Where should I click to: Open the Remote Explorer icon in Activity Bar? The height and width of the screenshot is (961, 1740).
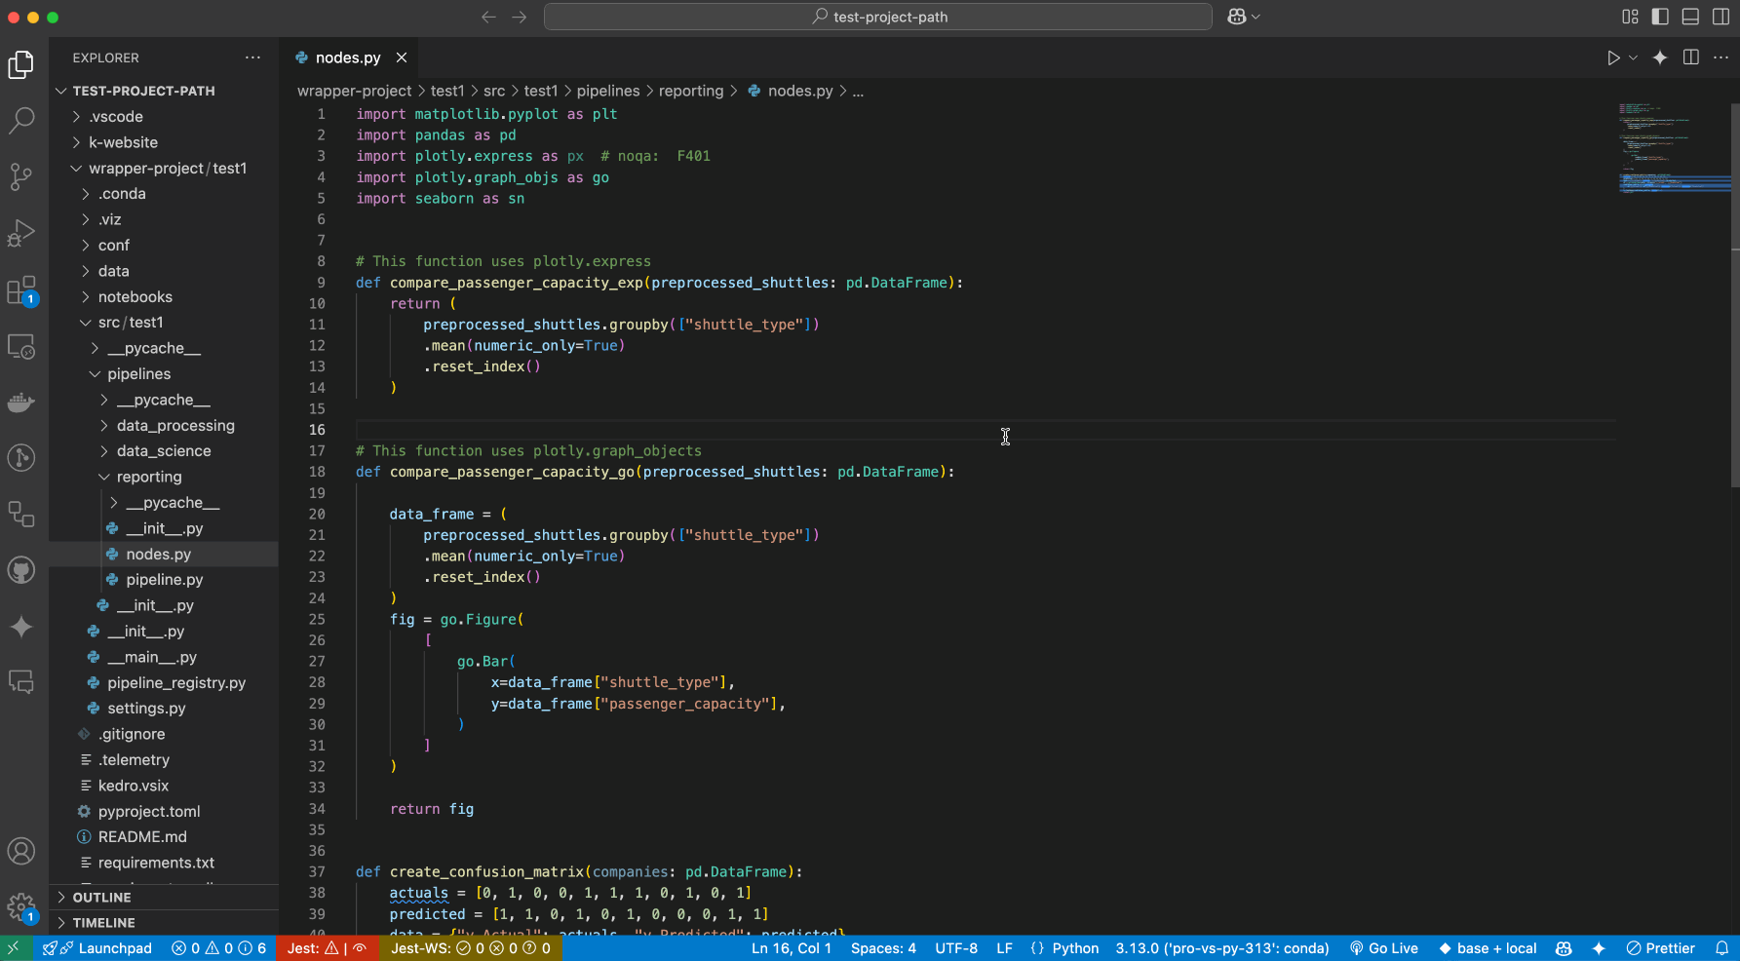pos(21,346)
